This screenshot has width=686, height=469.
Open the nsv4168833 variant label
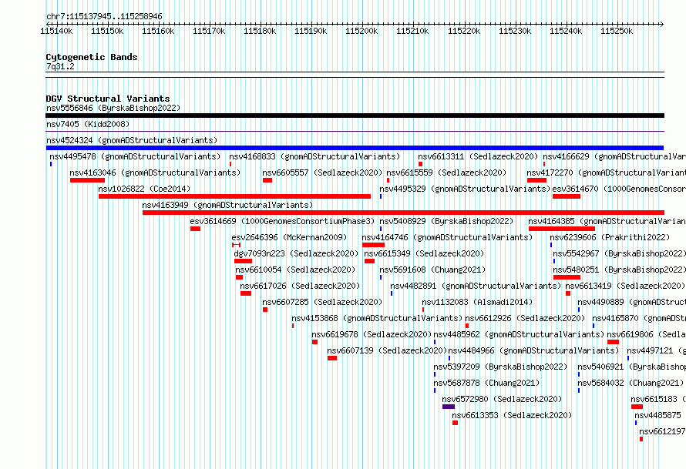point(314,156)
